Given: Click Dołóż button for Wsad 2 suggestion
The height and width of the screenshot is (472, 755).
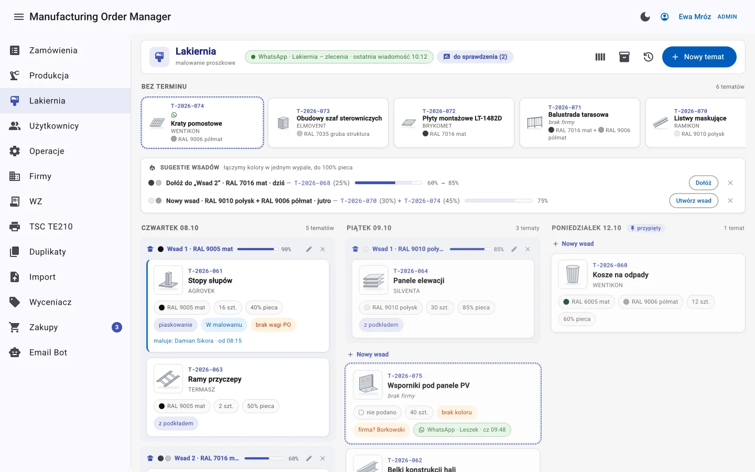Looking at the screenshot, I should point(703,183).
